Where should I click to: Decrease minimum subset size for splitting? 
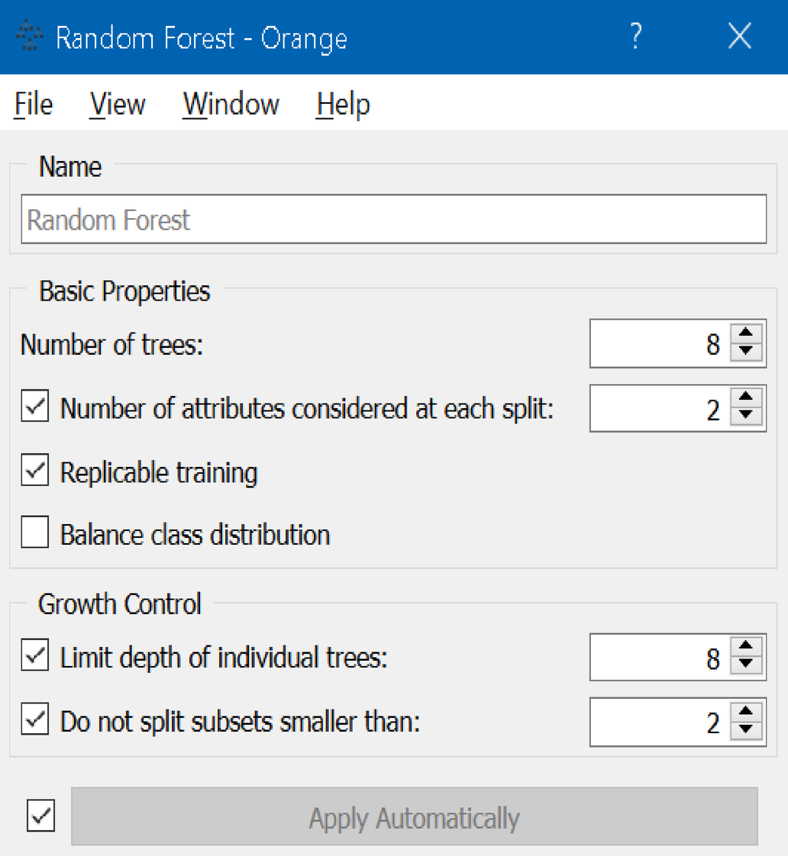746,730
